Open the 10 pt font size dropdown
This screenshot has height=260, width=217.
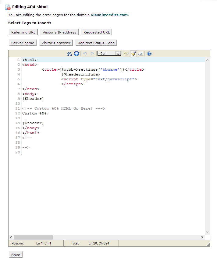(109, 53)
